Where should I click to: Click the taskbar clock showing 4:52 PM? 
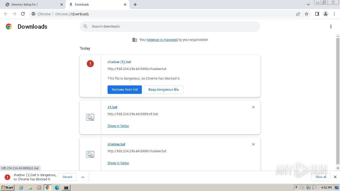(x=326, y=188)
